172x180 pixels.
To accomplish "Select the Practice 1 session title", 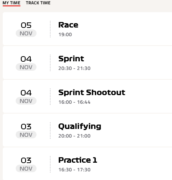I will click(78, 160).
